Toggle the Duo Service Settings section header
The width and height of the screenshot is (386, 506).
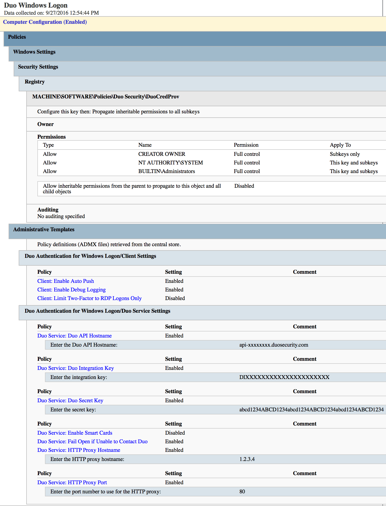point(97,311)
